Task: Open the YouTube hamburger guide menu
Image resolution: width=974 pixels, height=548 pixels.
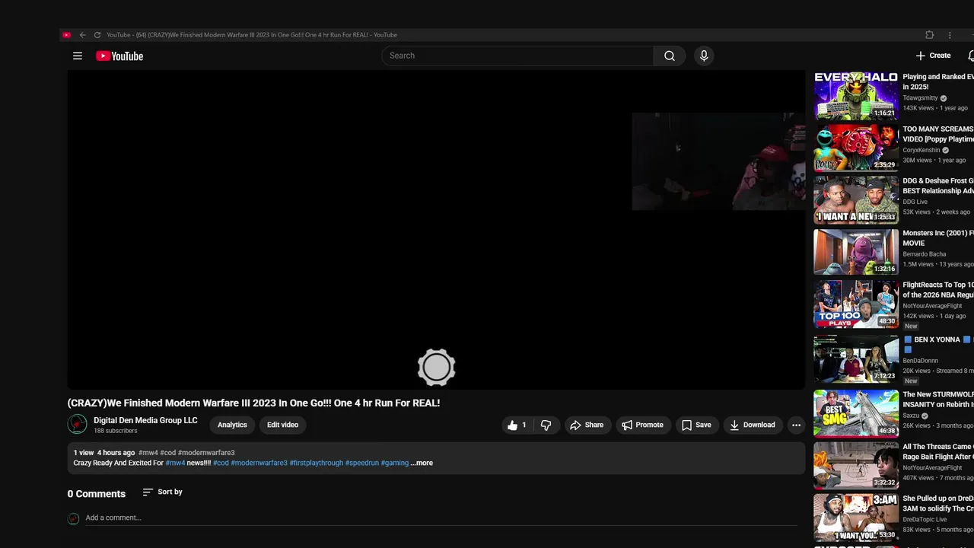Action: [77, 56]
